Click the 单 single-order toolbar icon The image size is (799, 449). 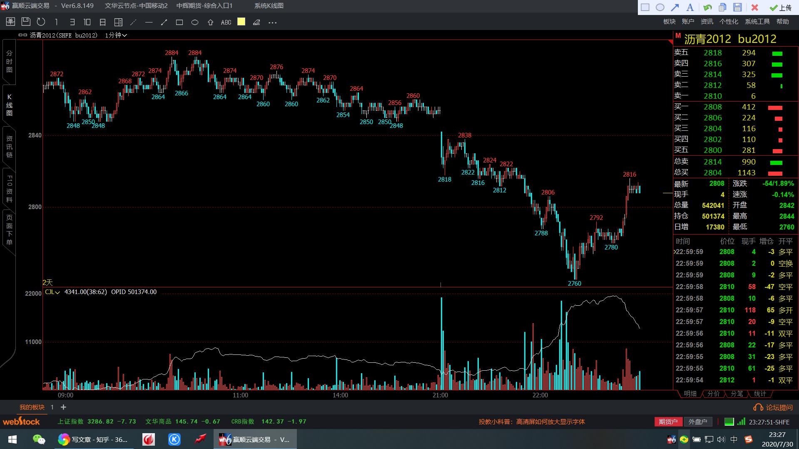coord(10,22)
